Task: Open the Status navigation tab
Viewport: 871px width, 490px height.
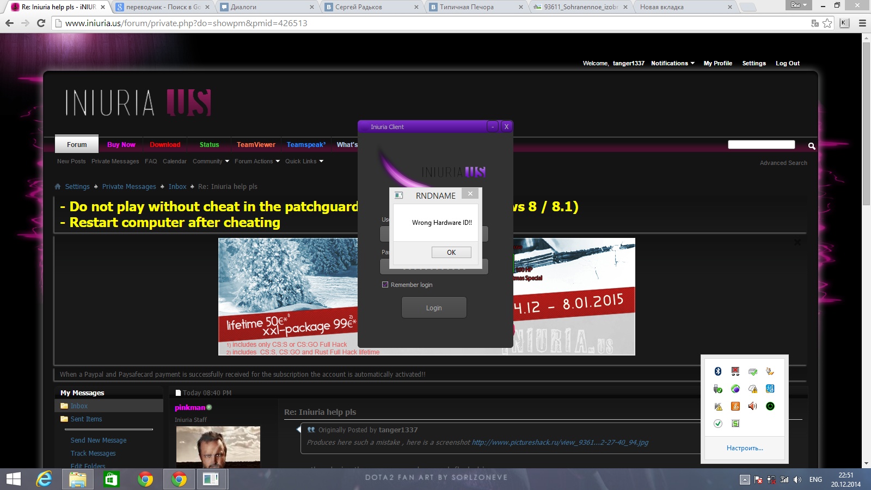Action: click(x=209, y=144)
